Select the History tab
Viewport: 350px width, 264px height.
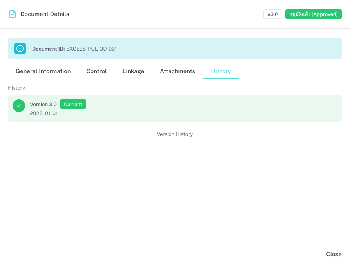(221, 71)
